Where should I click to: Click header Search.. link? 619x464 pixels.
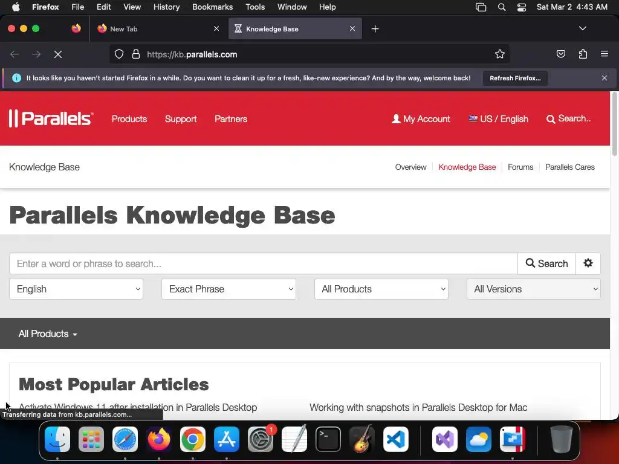(x=569, y=119)
